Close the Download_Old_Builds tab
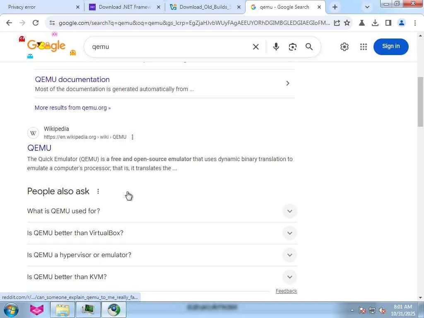This screenshot has height=318, width=424. (x=239, y=7)
